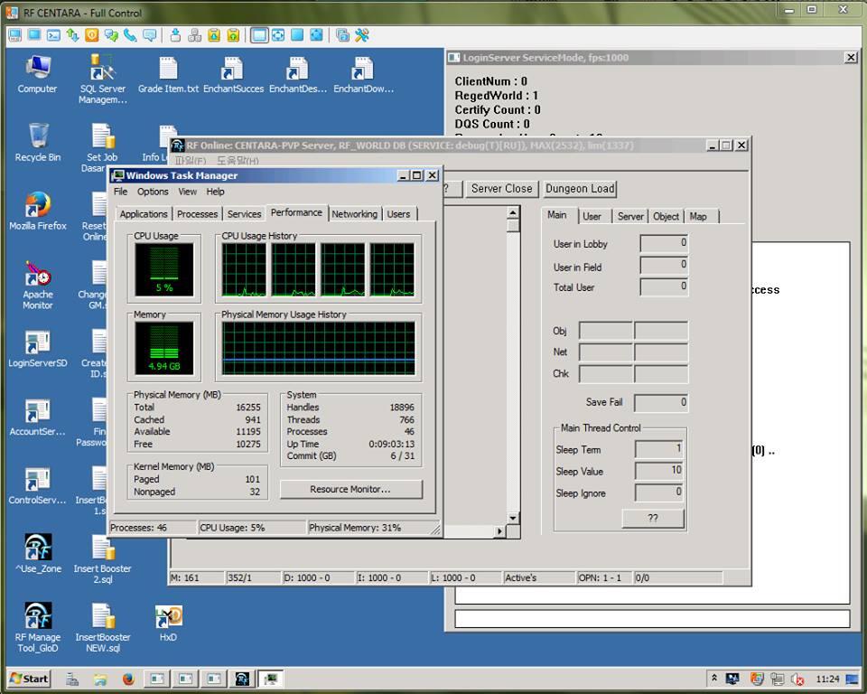Click the View Only mode toolbar icon
The width and height of the screenshot is (867, 694).
point(34,35)
